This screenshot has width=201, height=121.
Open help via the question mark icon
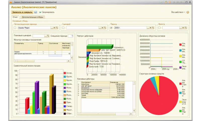[187, 12]
